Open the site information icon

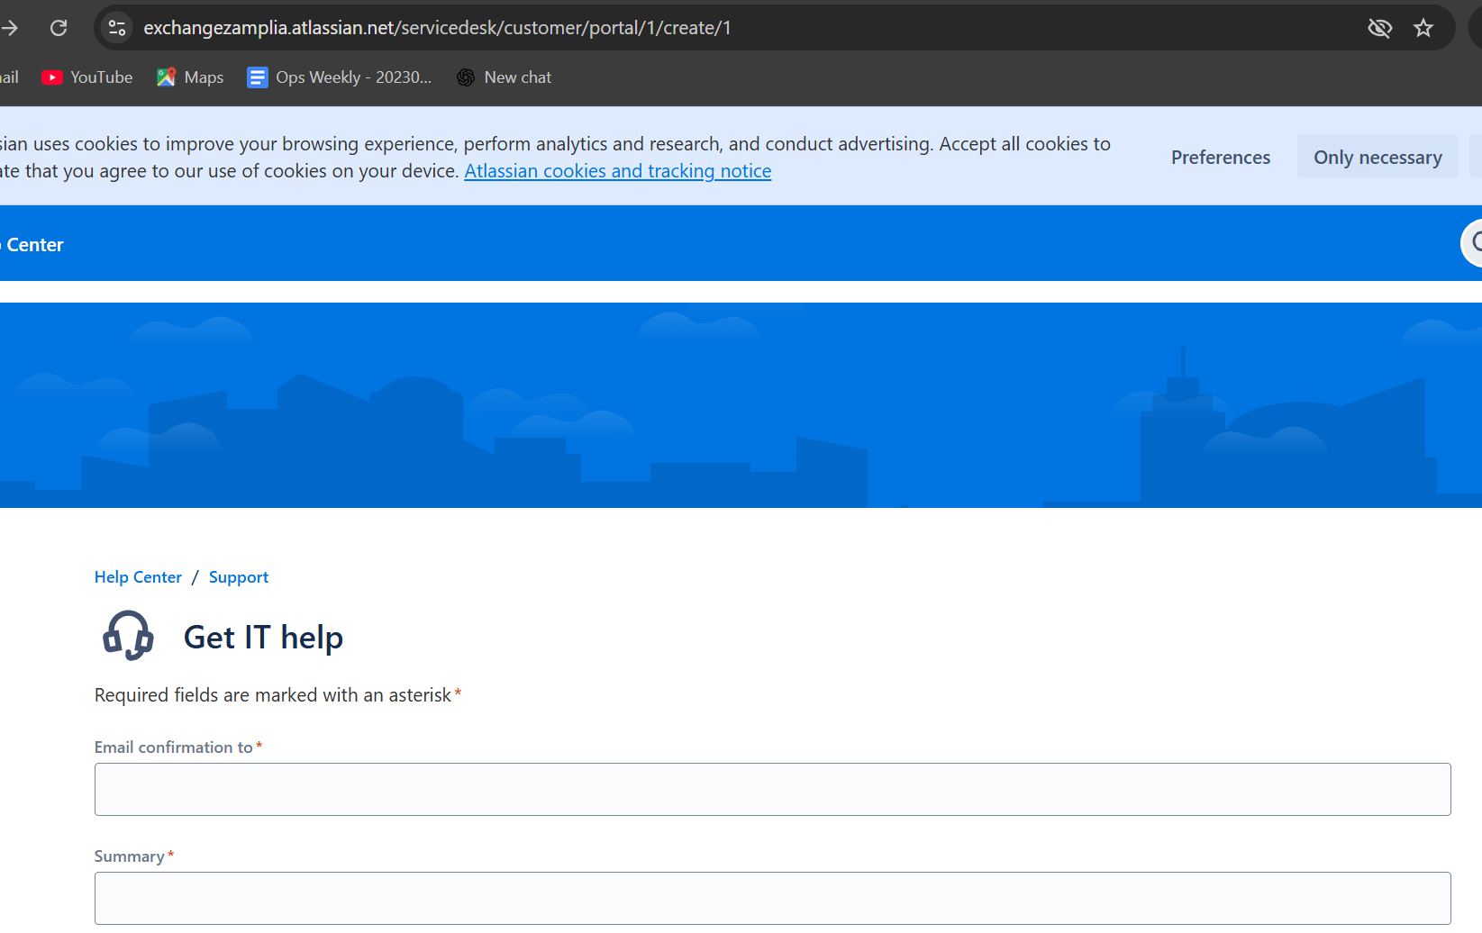117,28
